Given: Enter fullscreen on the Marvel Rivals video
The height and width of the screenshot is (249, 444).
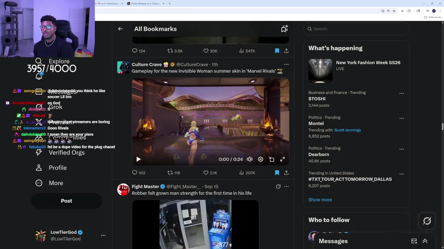Looking at the screenshot, I should click(x=282, y=159).
